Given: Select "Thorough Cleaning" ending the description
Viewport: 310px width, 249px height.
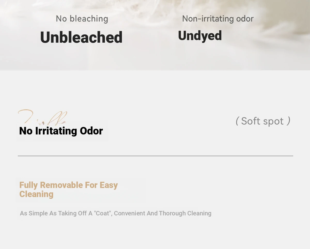Looking at the screenshot, I should click(185, 213).
